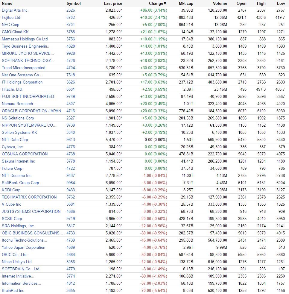
Task: Open the Hitachi, Ltd. link
Action: click(x=12, y=89)
